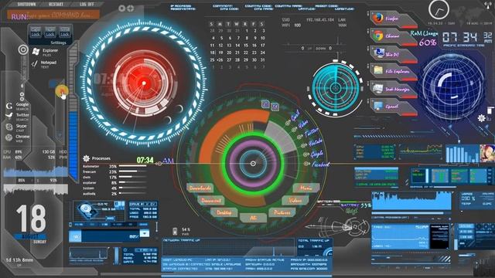Select the Gmail radial link bullet
The height and width of the screenshot is (278, 495).
tap(288, 123)
